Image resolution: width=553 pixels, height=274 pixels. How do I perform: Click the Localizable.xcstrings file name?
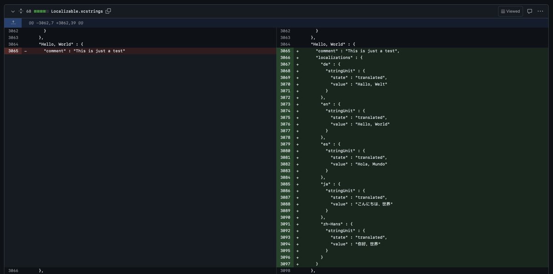77,11
